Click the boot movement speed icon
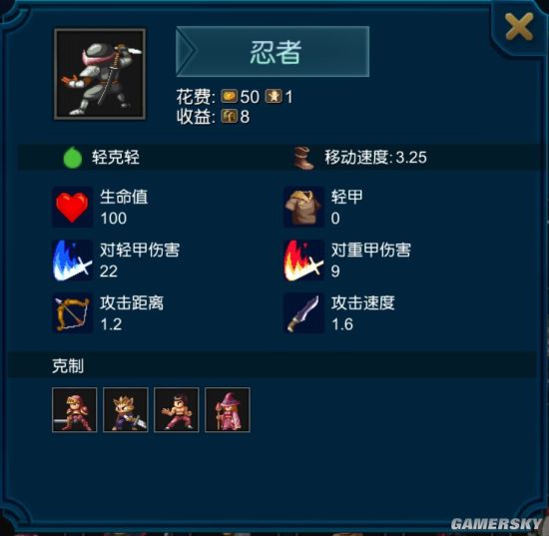The height and width of the screenshot is (536, 549). (x=302, y=158)
